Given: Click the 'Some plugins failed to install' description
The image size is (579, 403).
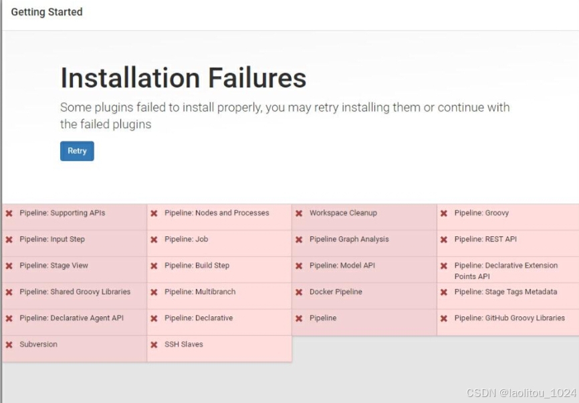Looking at the screenshot, I should tap(285, 115).
